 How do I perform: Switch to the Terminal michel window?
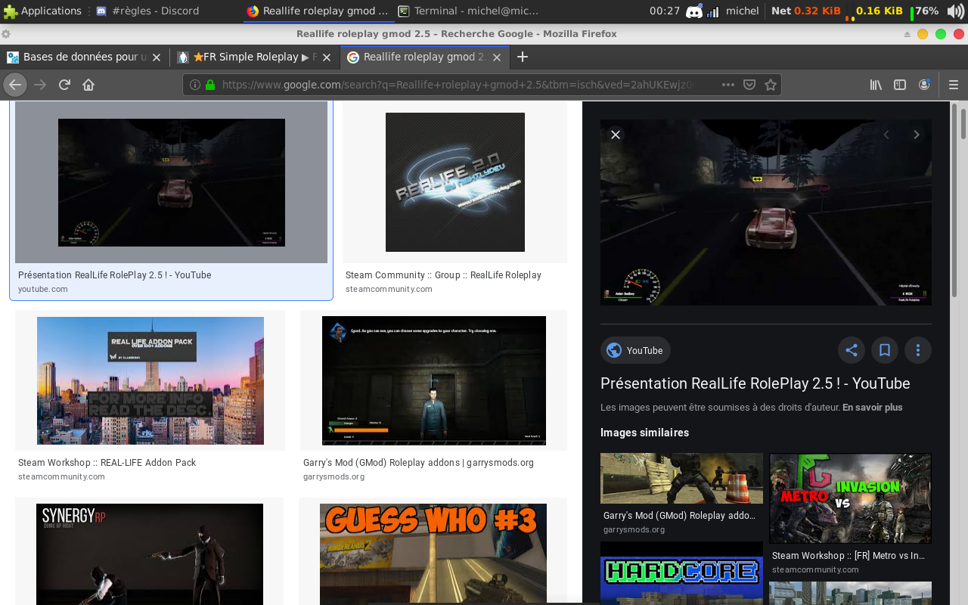469,11
